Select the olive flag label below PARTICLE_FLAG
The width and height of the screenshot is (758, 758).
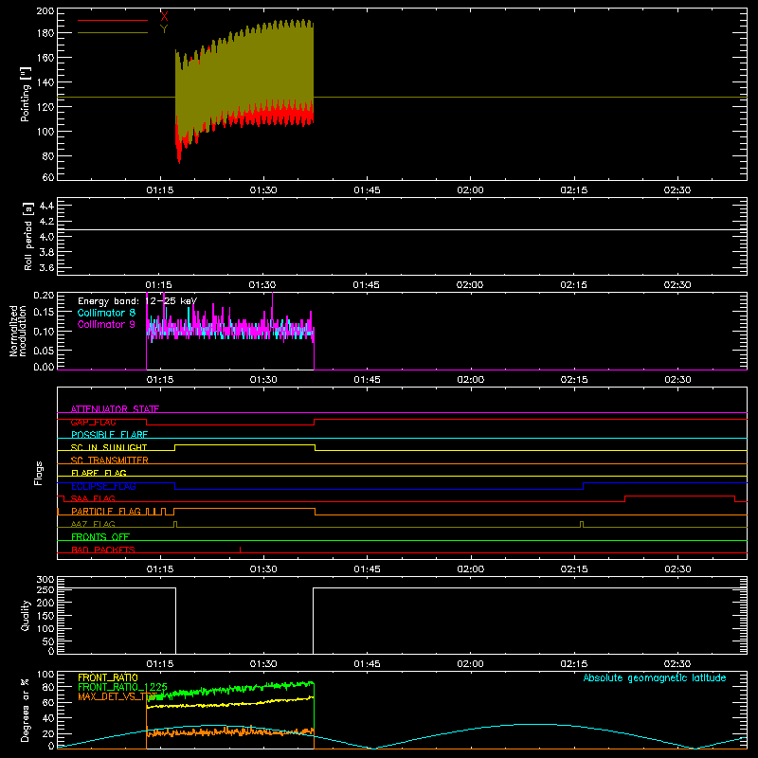(93, 524)
